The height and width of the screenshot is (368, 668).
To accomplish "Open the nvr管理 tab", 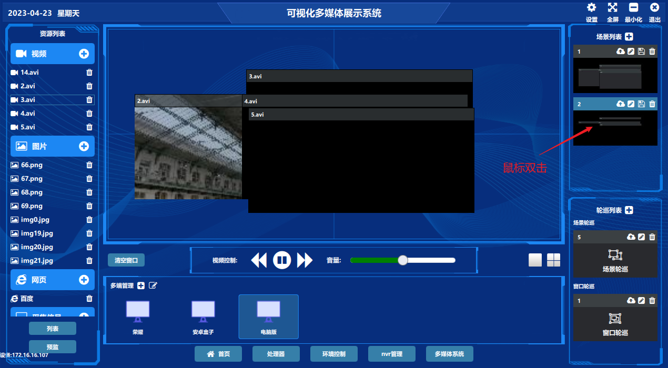I will [x=392, y=354].
